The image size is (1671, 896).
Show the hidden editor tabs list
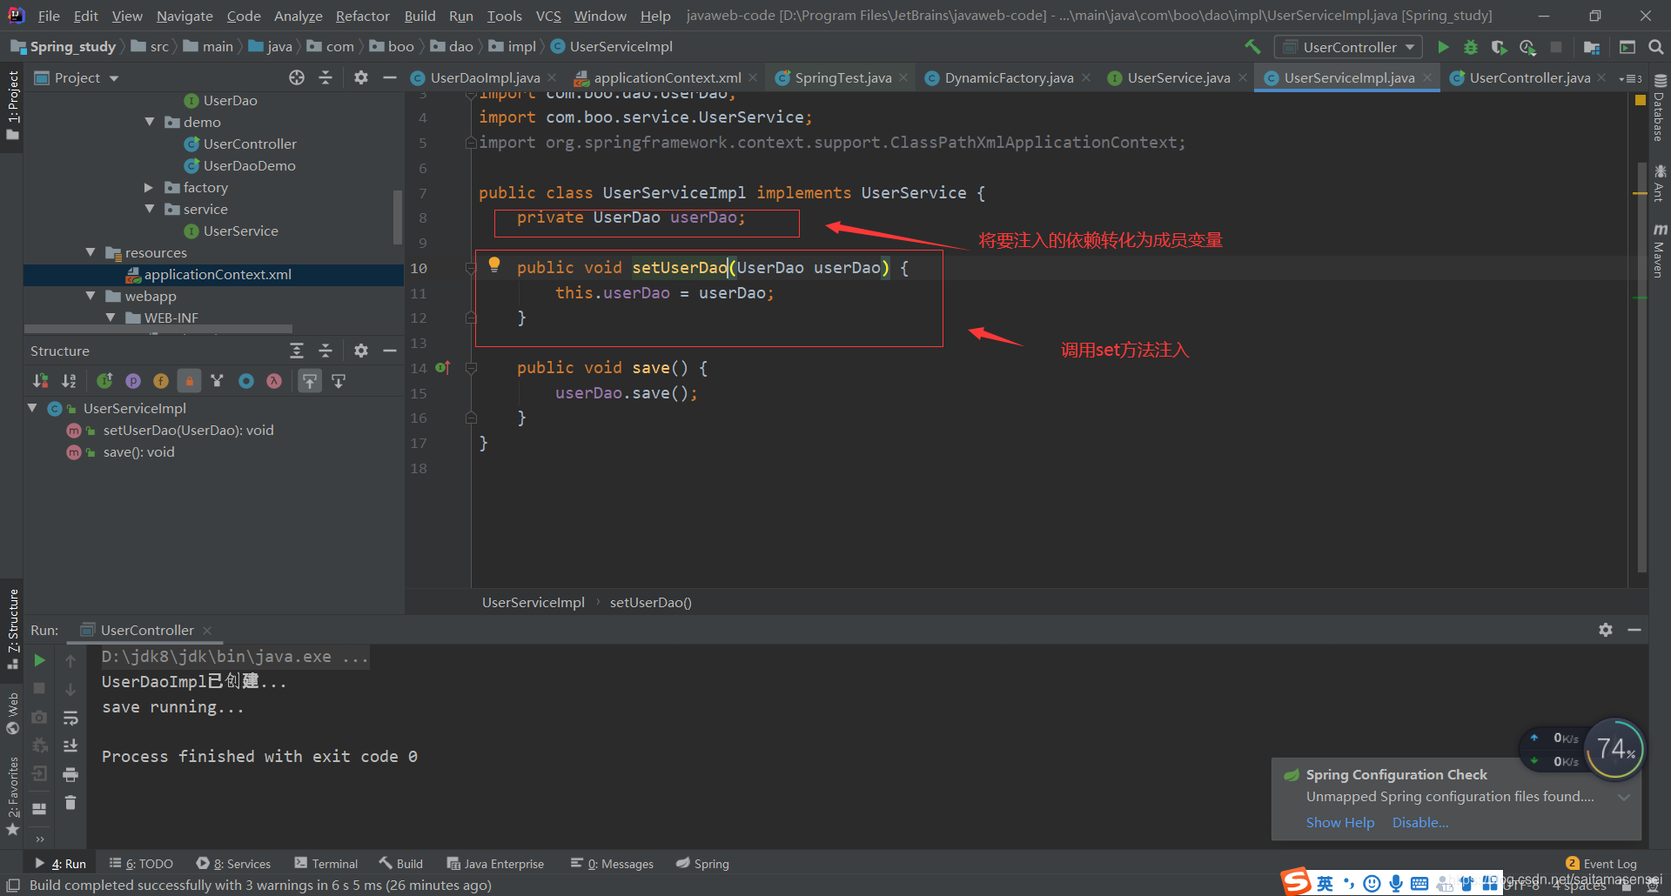click(1630, 78)
